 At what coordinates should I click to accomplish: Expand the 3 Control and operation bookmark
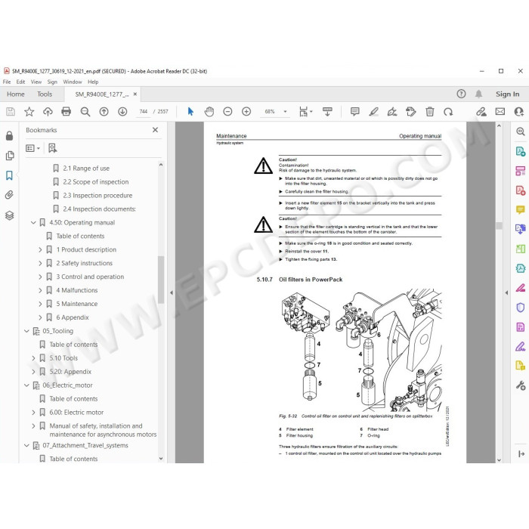[40, 277]
